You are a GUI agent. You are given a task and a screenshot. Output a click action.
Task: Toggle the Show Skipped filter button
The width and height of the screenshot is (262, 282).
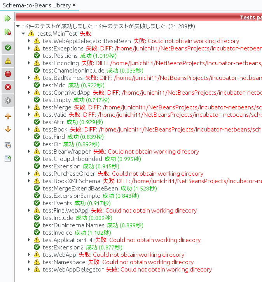point(8,100)
